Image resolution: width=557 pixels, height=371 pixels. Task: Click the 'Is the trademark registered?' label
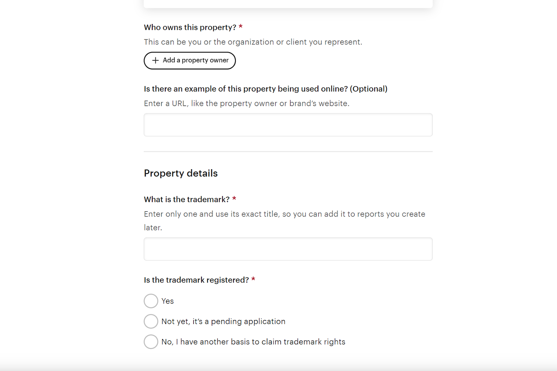197,280
